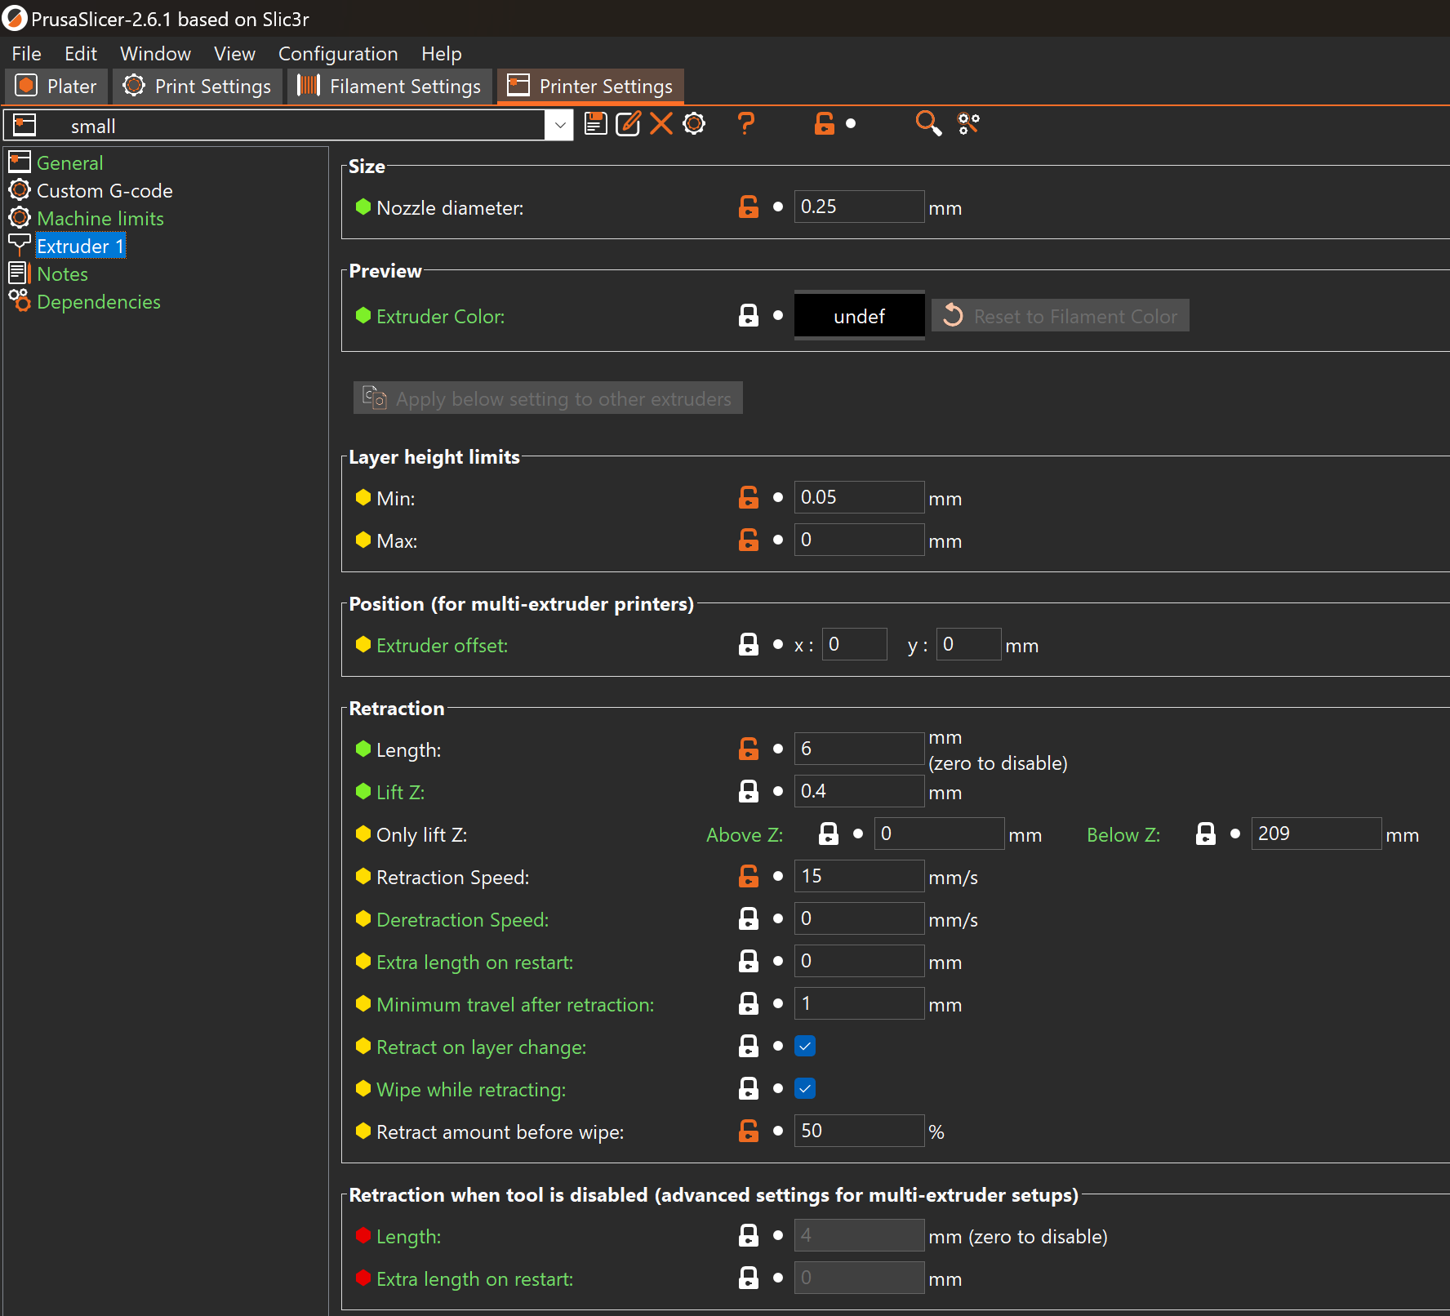
Task: Toggle Wipe while retracting checkbox
Action: [x=805, y=1088]
